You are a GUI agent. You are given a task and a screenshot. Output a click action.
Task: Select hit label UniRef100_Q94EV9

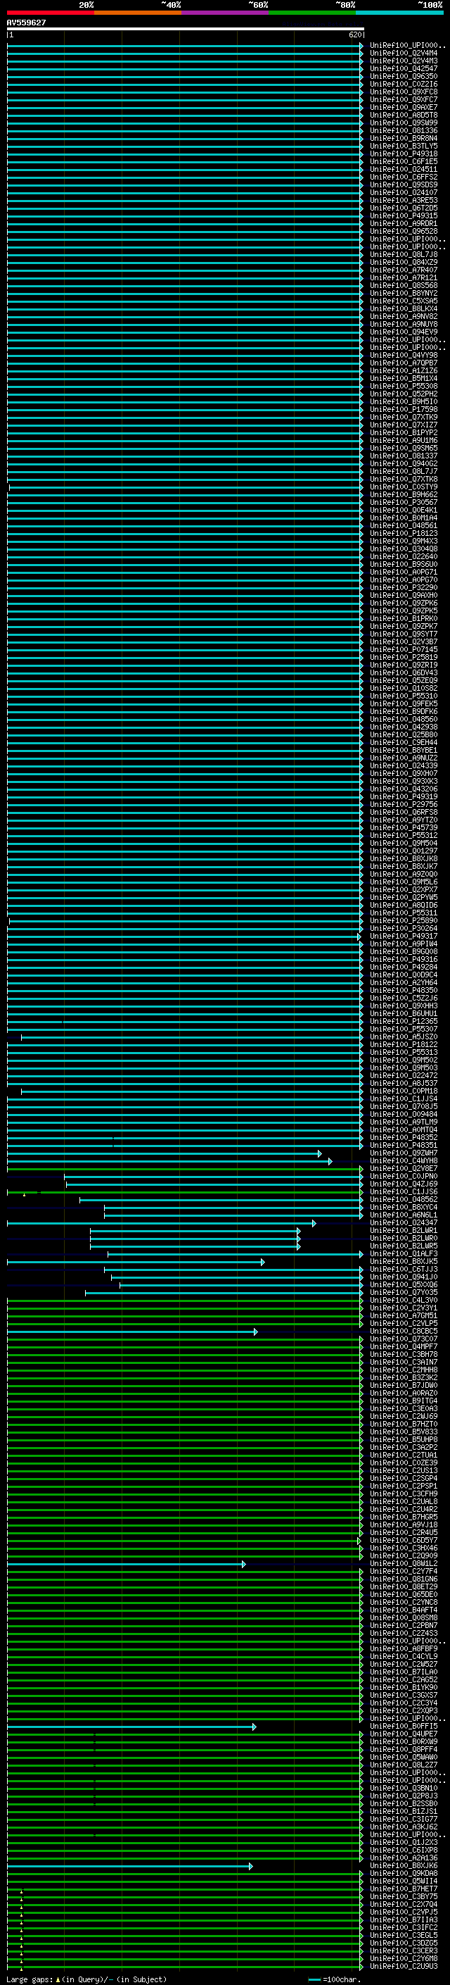click(404, 332)
